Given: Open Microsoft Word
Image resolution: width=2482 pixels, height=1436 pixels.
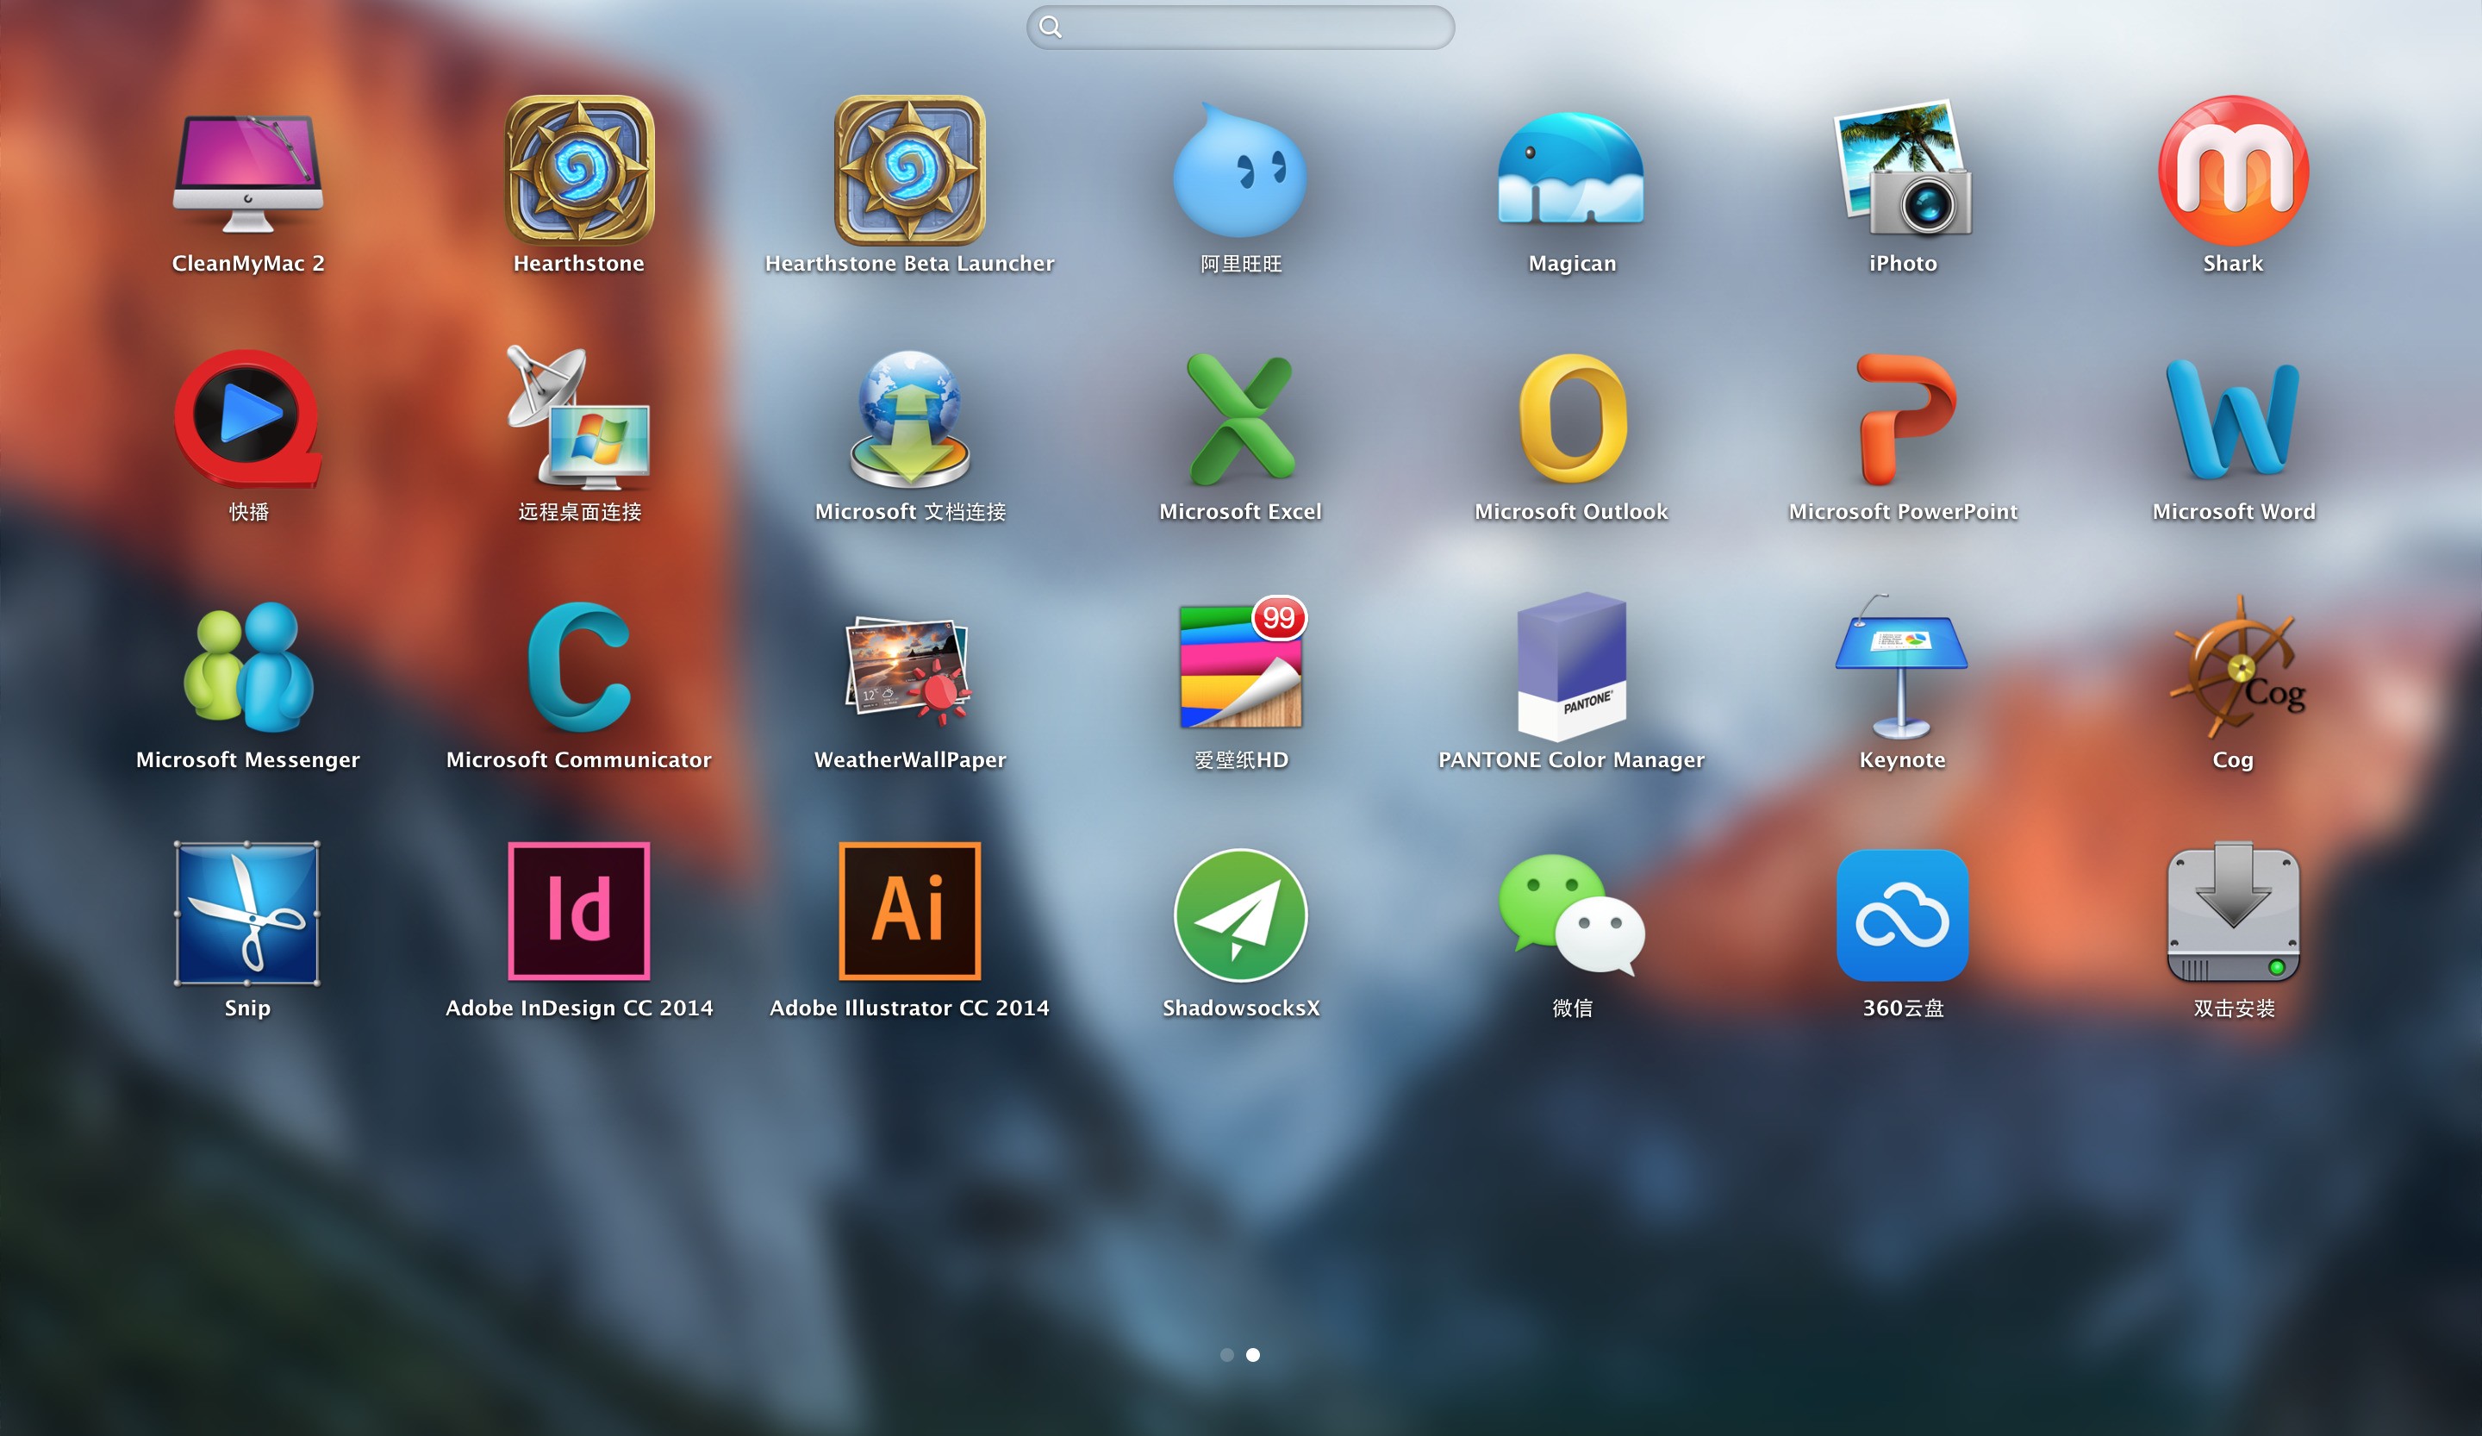Looking at the screenshot, I should pyautogui.click(x=2233, y=420).
